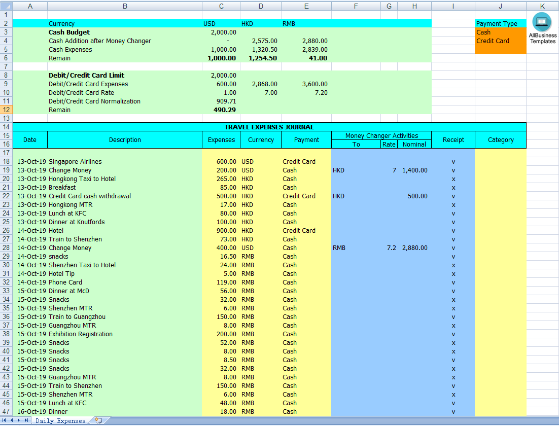Insert a new worksheet via the tab icon

99,420
